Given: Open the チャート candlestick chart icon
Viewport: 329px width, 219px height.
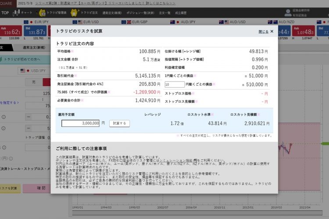Looking at the screenshot, I should tap(16, 13).
